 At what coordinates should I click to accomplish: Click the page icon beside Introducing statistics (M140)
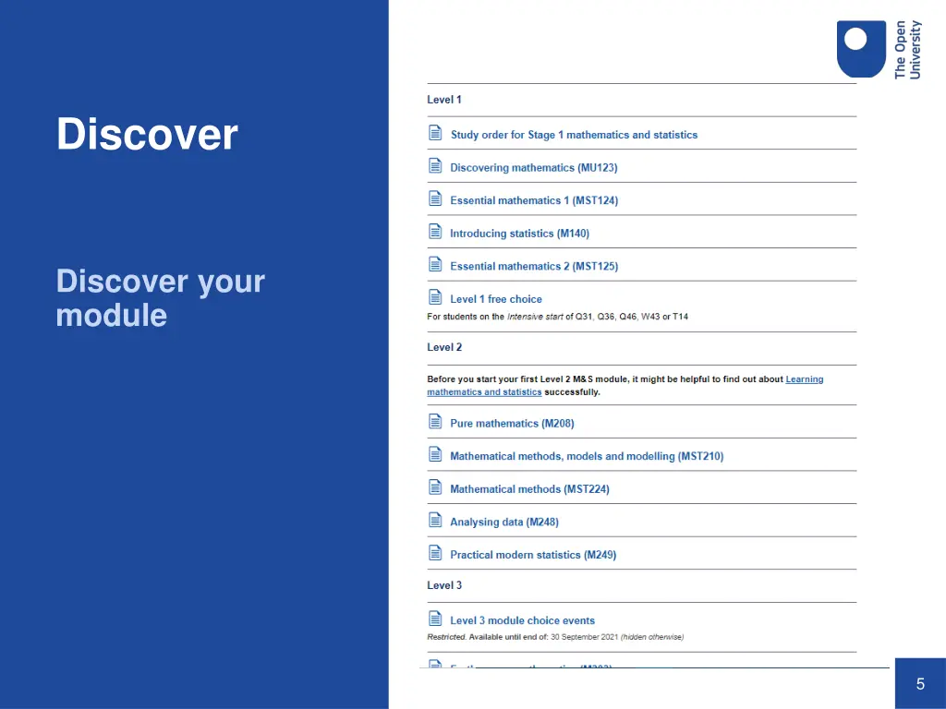click(435, 232)
